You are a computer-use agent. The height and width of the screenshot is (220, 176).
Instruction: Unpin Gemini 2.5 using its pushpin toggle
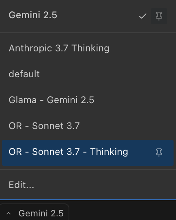pos(159,16)
